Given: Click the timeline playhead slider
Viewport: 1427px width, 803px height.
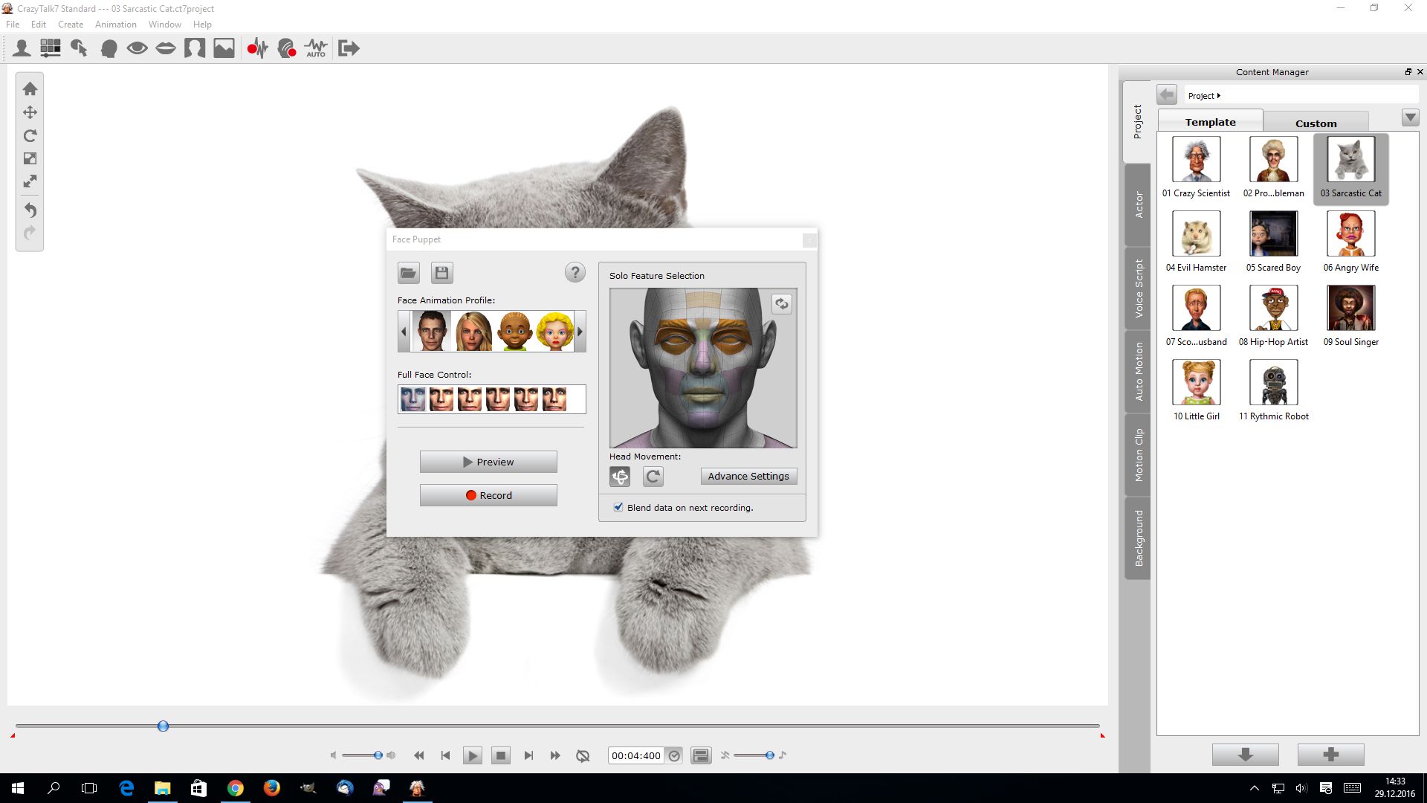Looking at the screenshot, I should coord(163,726).
